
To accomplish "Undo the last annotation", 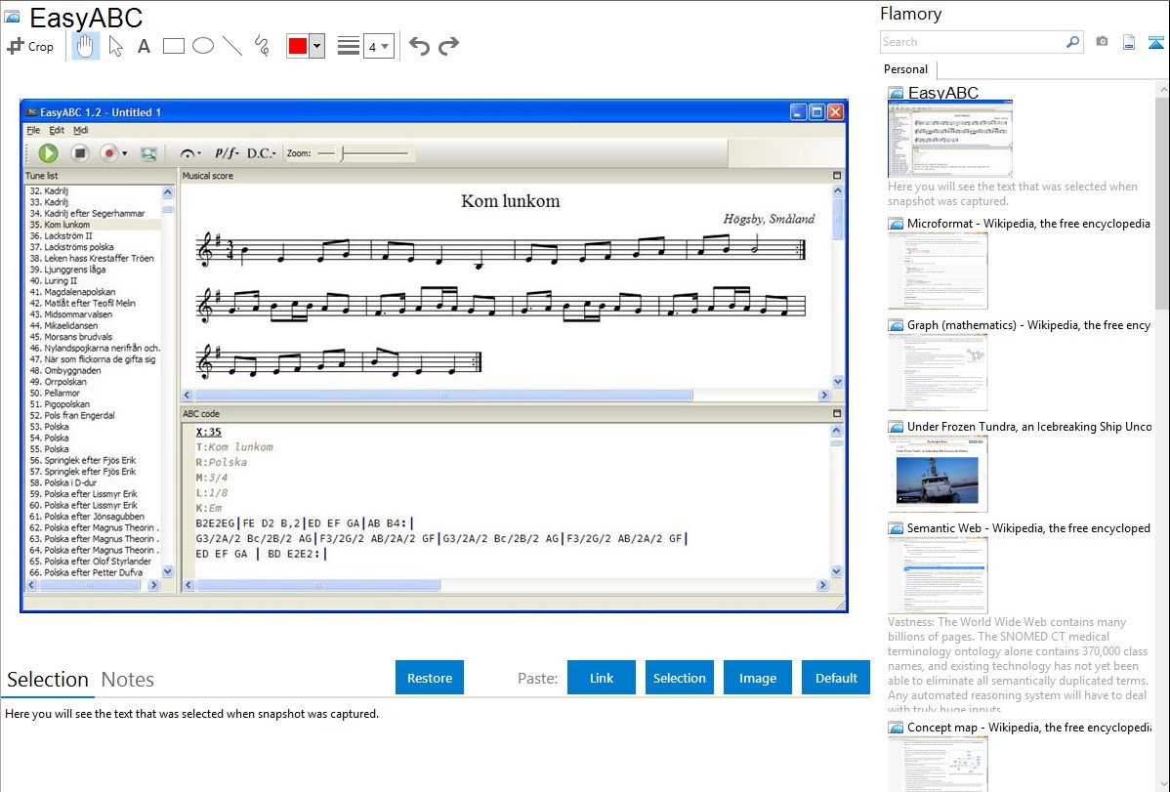I will [x=419, y=46].
